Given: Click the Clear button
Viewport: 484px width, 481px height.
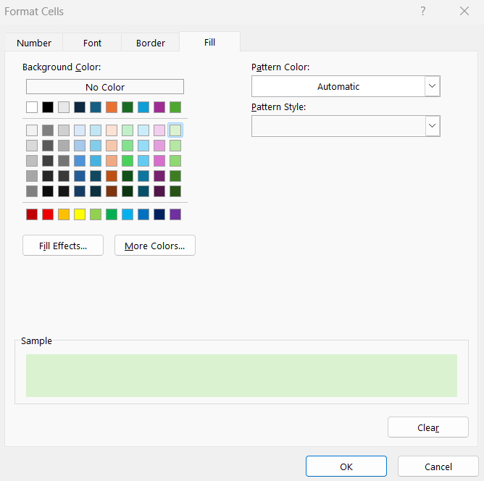Looking at the screenshot, I should (x=427, y=427).
